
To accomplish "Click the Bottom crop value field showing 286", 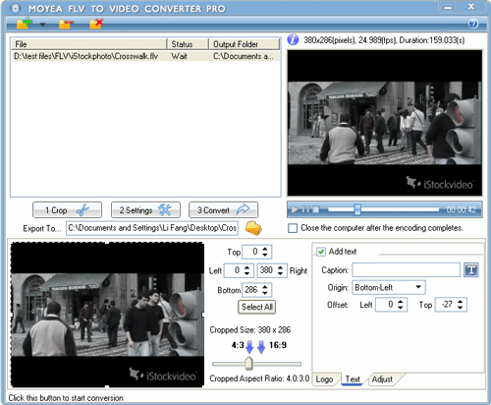I will (251, 290).
